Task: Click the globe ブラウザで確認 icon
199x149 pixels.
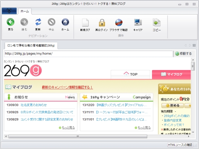Action: click(119, 22)
